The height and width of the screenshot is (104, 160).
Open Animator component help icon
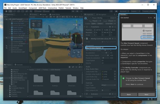(x=110, y=94)
